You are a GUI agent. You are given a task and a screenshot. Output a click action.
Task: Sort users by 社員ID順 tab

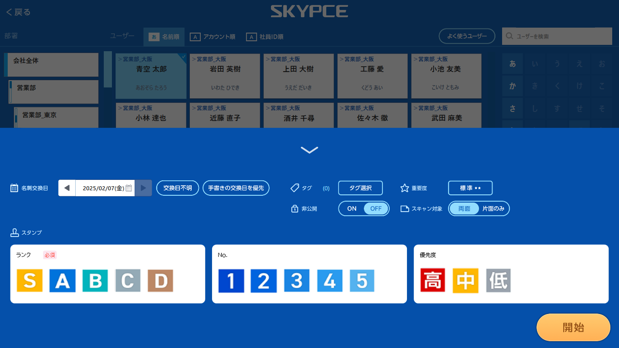tap(265, 37)
